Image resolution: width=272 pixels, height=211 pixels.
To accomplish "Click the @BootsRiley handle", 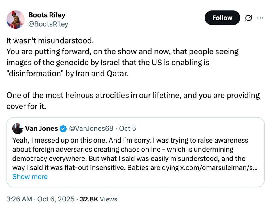I will tap(48, 24).
